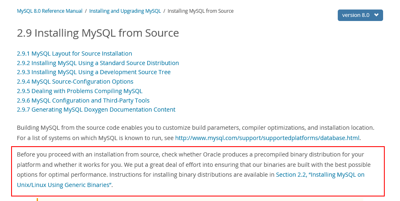Go to 2.9.3 Development Source Tree section
The width and height of the screenshot is (400, 201).
94,72
